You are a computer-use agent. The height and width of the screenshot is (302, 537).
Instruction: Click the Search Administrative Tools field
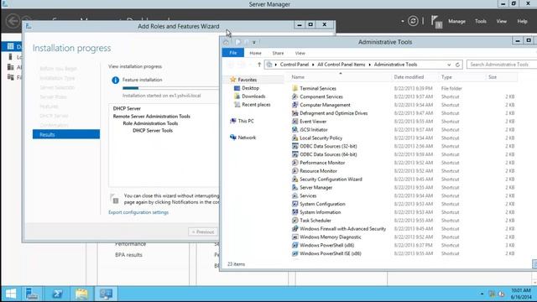pyautogui.click(x=502, y=65)
